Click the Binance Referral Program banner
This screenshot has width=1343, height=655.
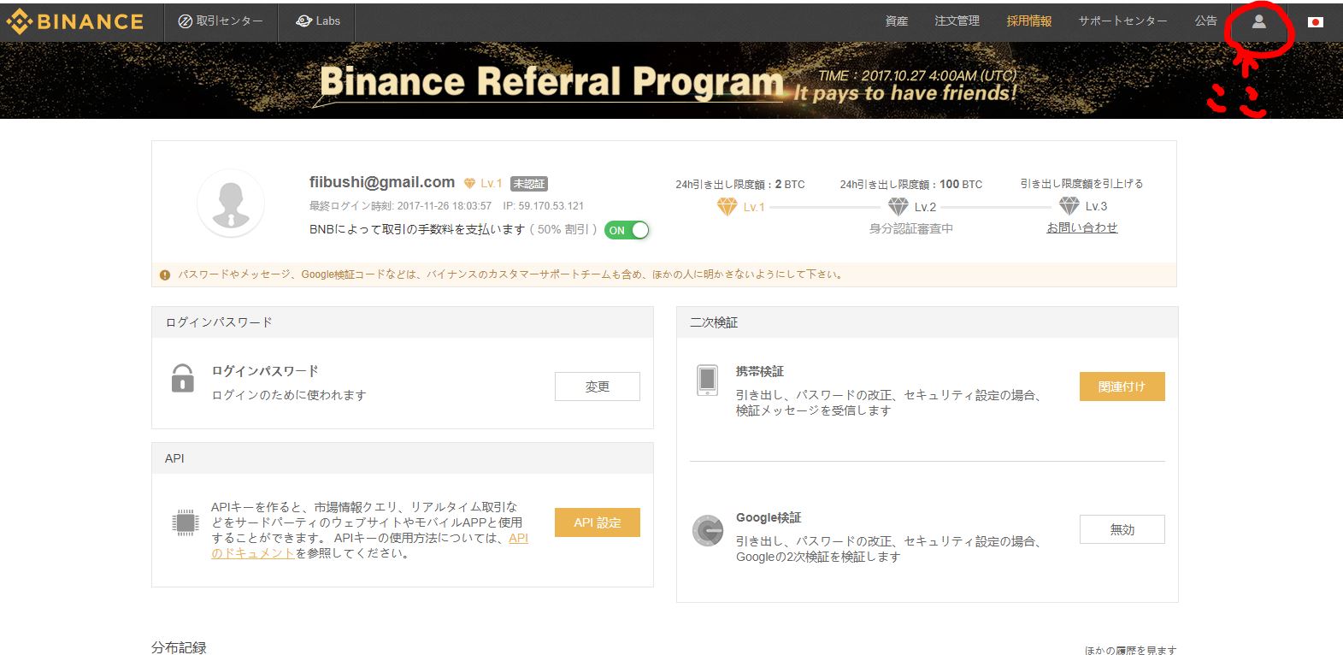[x=671, y=80]
